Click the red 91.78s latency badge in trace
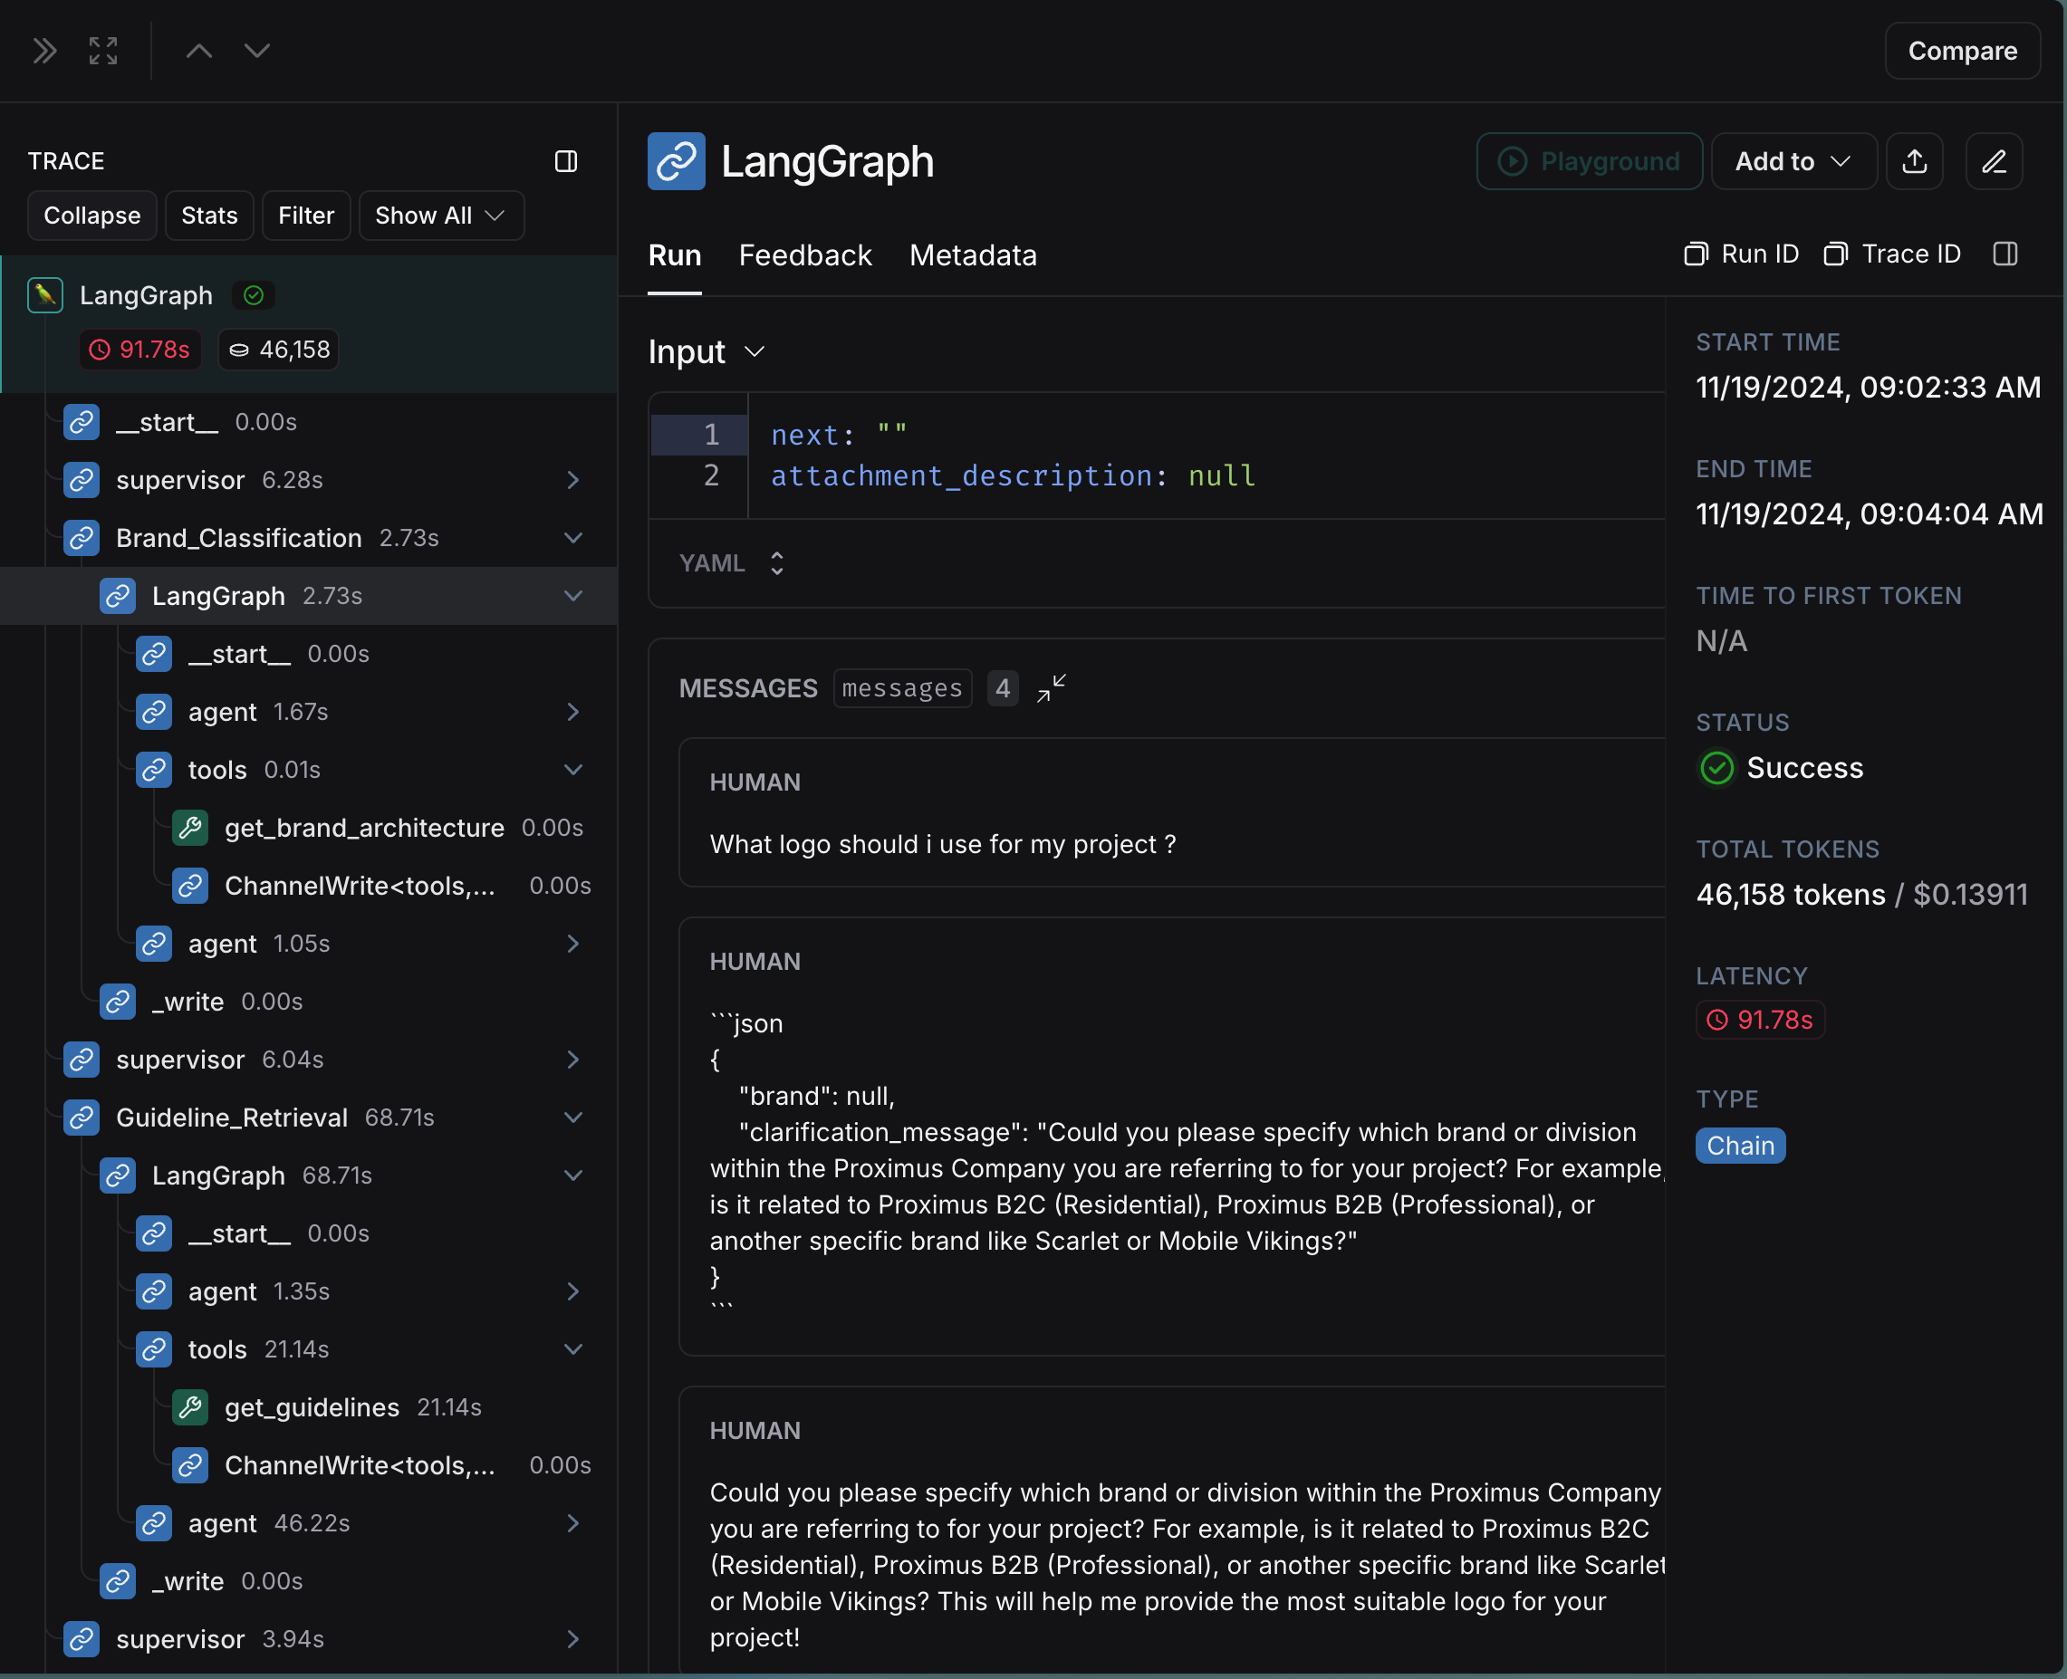Image resolution: width=2067 pixels, height=1679 pixels. tap(140, 350)
